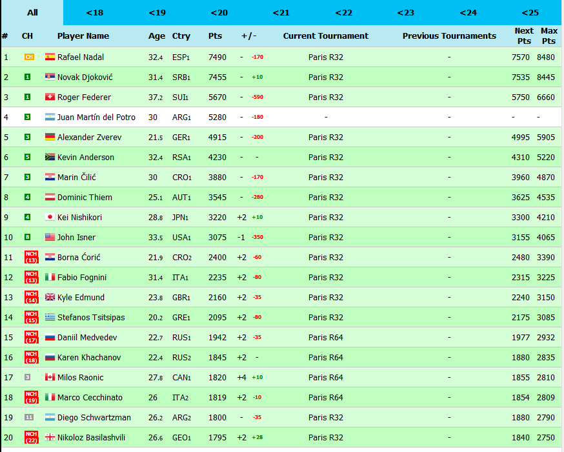Click the Greece flag beside Stefanos Tsitsipas
Screen dimensions: 564x452
click(x=50, y=317)
